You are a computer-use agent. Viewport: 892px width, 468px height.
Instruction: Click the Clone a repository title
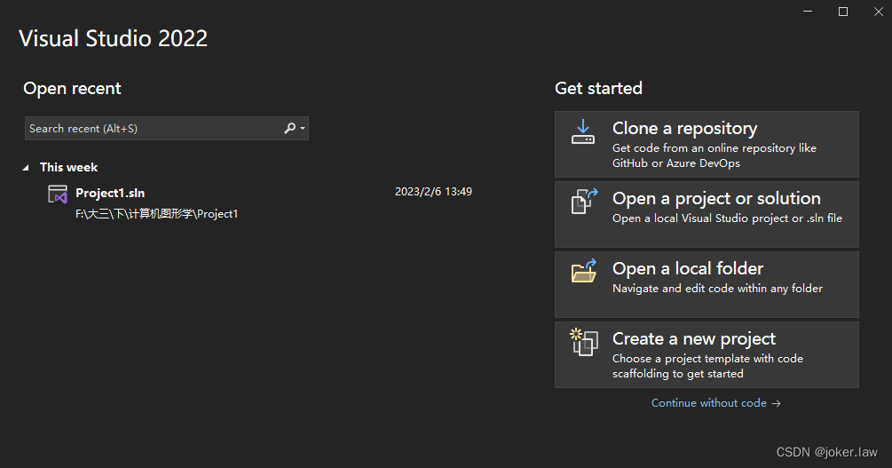pos(684,128)
